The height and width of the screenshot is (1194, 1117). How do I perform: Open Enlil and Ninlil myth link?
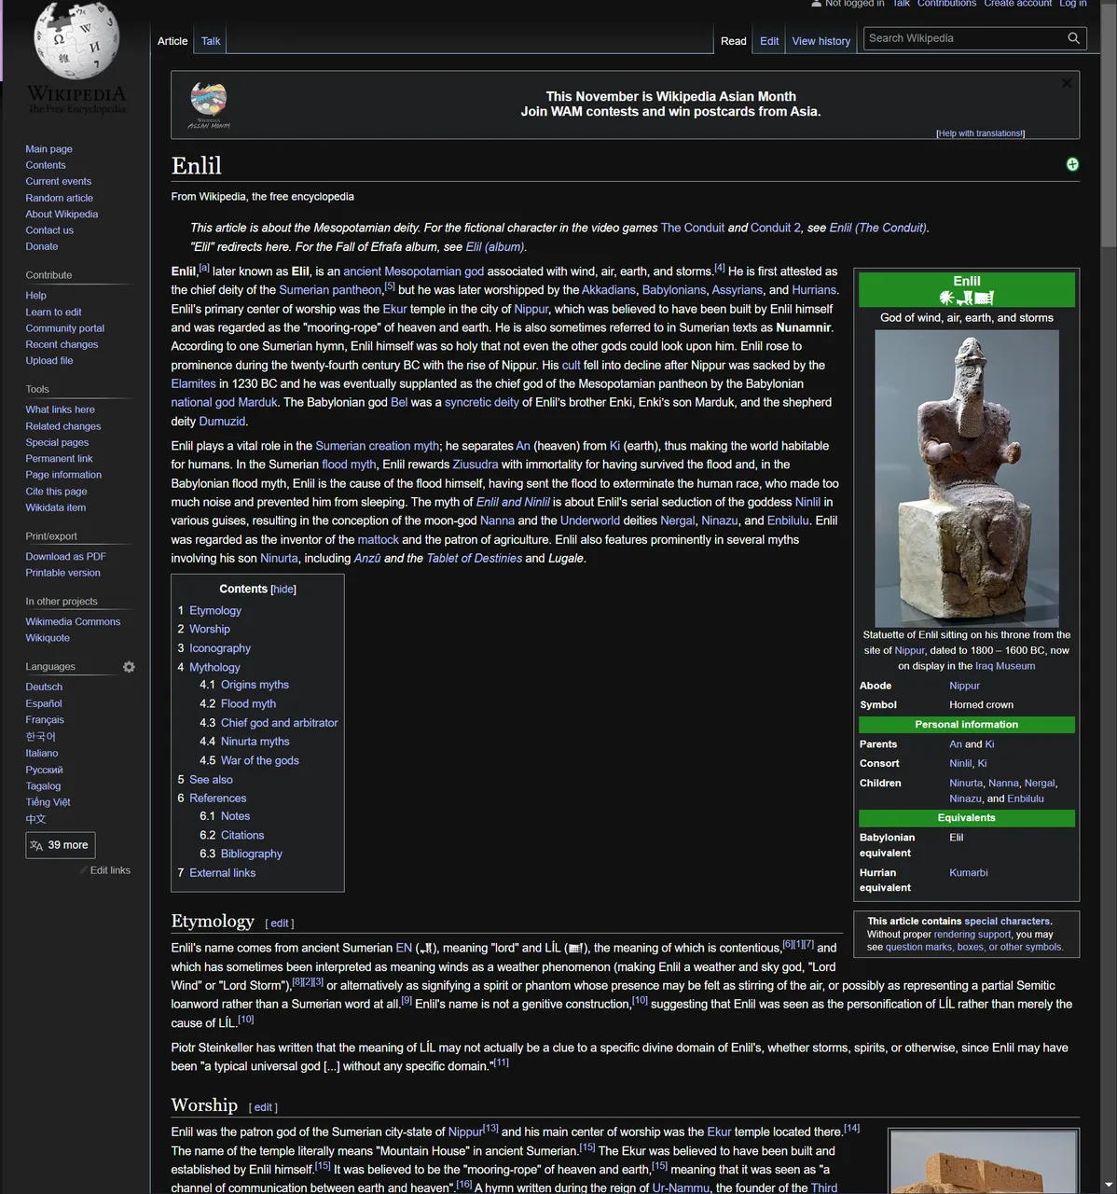(513, 502)
